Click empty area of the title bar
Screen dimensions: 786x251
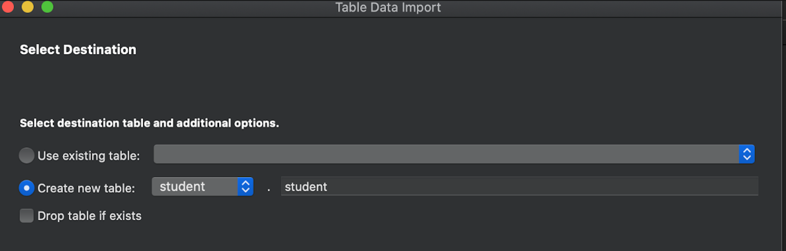(600, 8)
